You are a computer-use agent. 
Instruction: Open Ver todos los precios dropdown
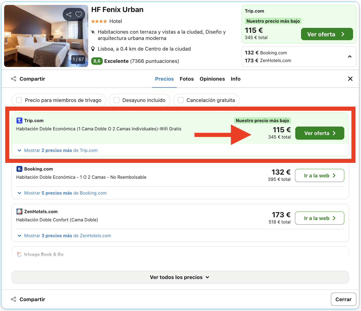coord(180,277)
